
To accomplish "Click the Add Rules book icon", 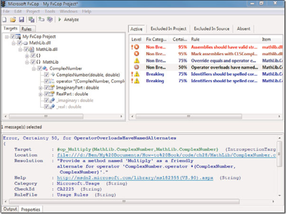I will tap(50, 20).
